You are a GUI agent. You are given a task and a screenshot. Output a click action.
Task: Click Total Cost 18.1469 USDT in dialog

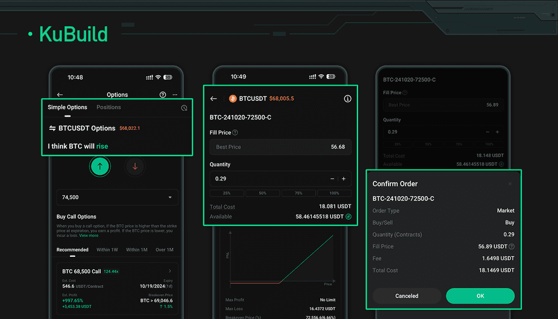[x=496, y=270]
